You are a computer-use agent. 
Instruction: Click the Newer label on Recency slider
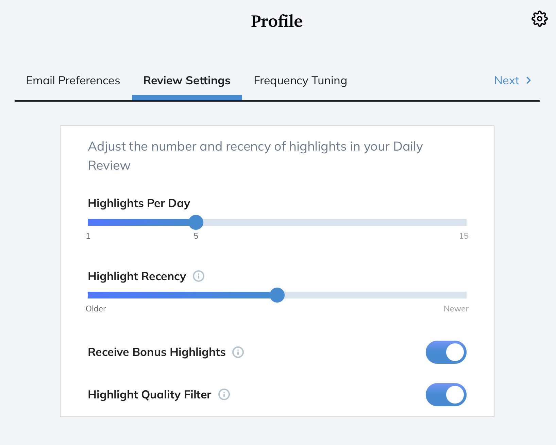456,309
